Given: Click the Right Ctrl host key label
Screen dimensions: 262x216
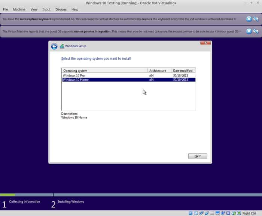Looking at the screenshot, I should (249, 213).
